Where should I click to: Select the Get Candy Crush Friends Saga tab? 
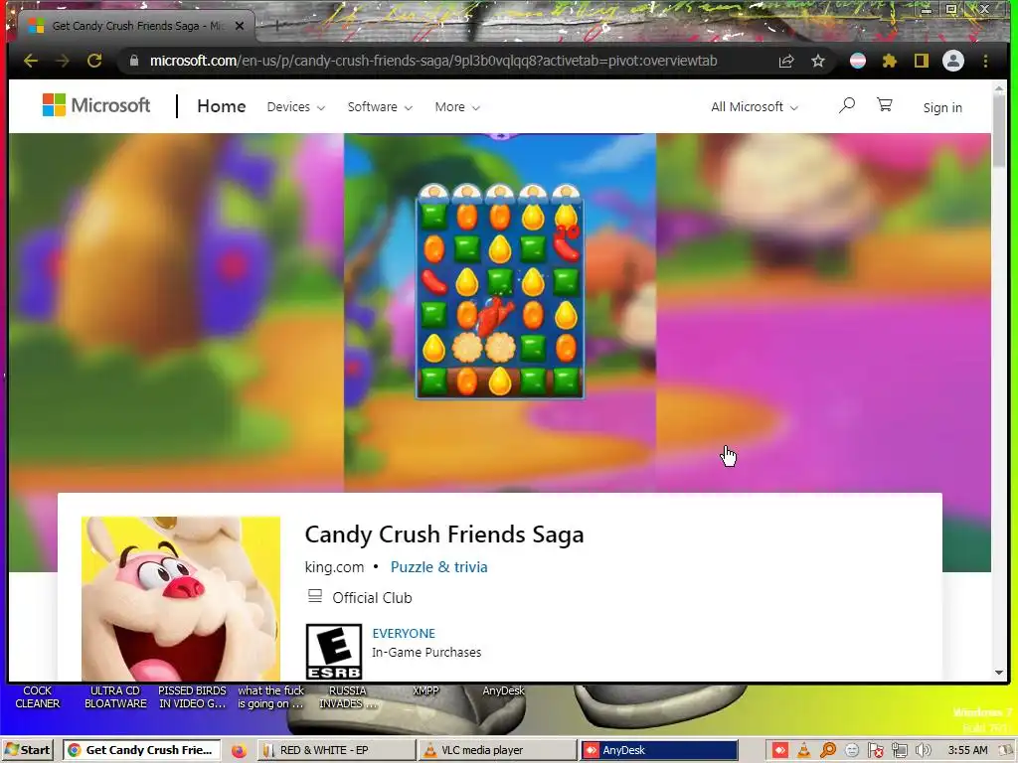[x=136, y=26]
